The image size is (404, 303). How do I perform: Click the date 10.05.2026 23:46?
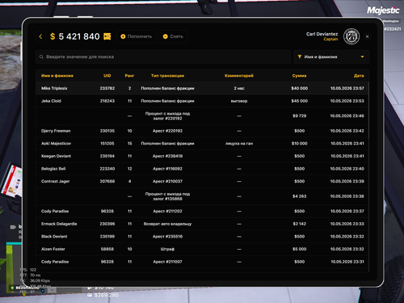click(x=347, y=116)
